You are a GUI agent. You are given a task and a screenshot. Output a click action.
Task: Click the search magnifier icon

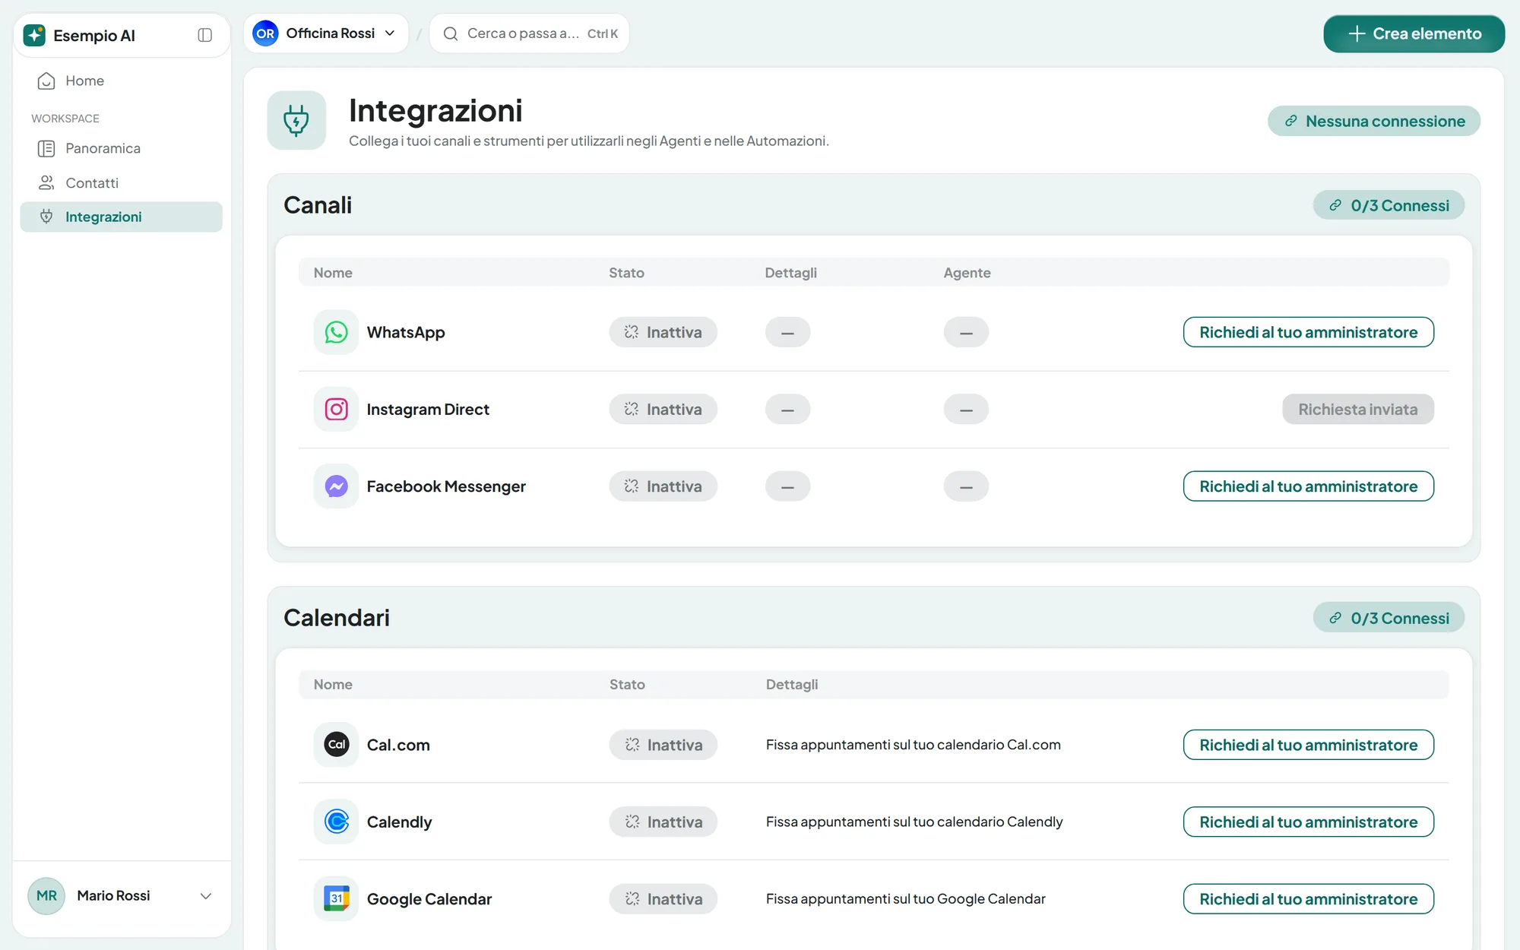[451, 33]
